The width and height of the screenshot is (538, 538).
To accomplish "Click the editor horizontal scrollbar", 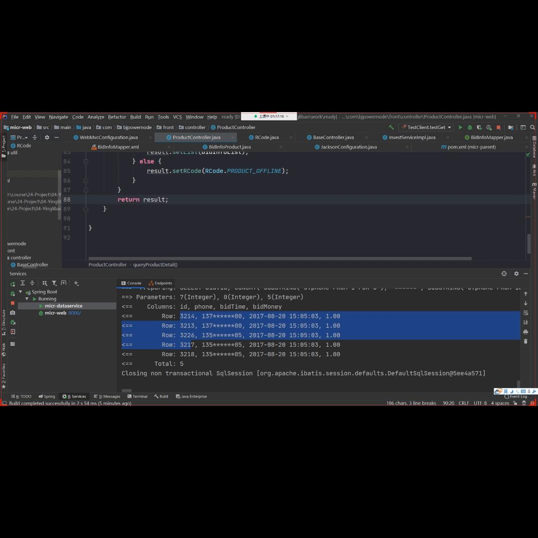I will coord(279,259).
